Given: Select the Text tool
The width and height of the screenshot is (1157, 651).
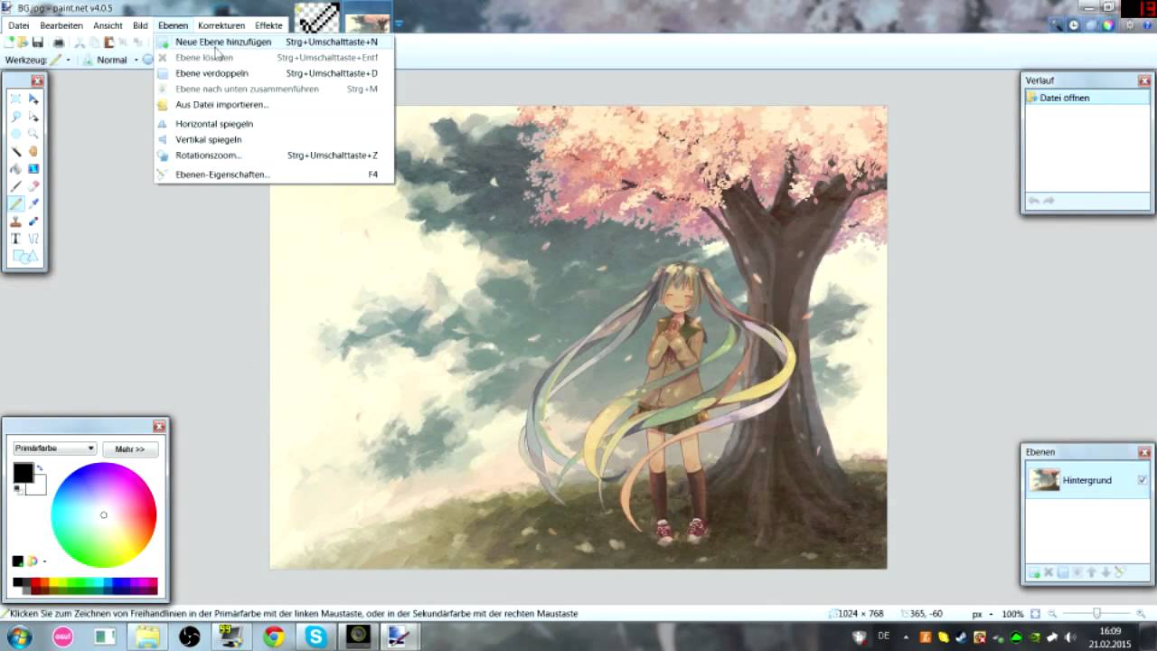Looking at the screenshot, I should pos(16,239).
